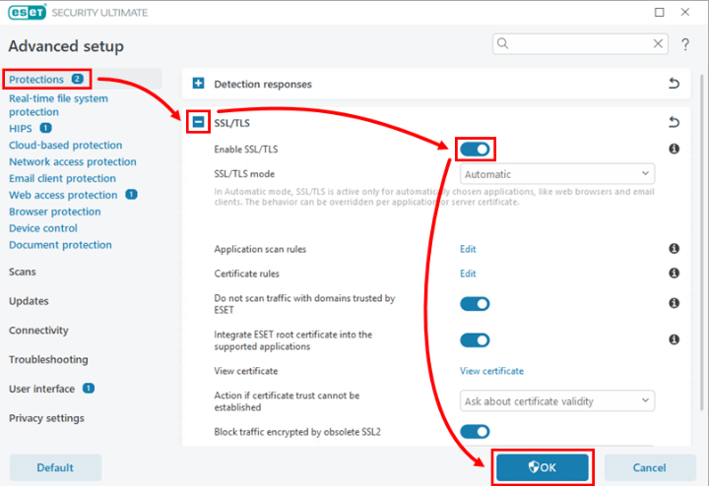Edit Certificate rules
This screenshot has width=709, height=486.
point(468,273)
